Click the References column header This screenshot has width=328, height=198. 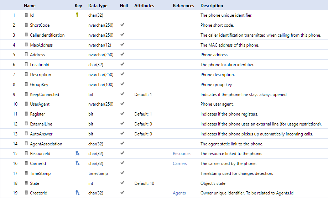(183, 6)
